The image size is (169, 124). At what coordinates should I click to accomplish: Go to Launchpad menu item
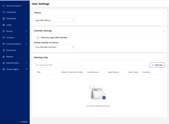(x=15, y=12)
